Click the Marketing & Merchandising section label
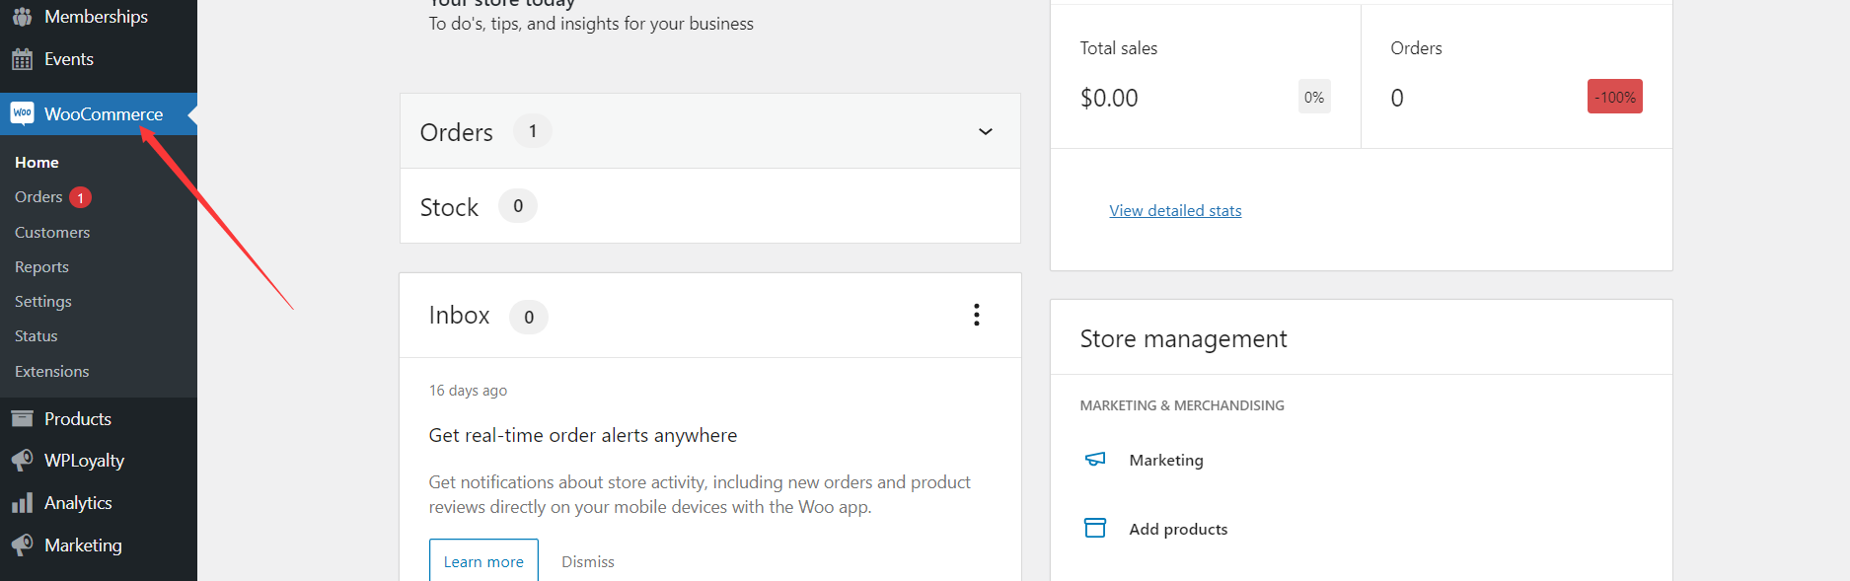The width and height of the screenshot is (1850, 581). (x=1182, y=405)
